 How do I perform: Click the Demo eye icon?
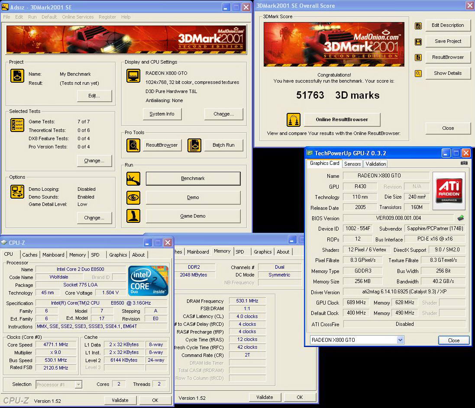click(133, 198)
